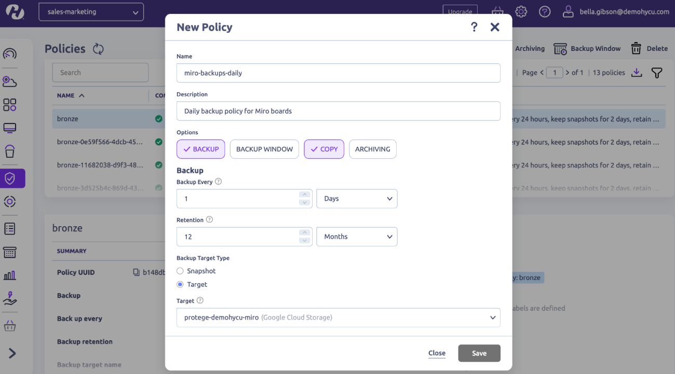Select the Target radio button
Image resolution: width=675 pixels, height=374 pixels.
[180, 284]
